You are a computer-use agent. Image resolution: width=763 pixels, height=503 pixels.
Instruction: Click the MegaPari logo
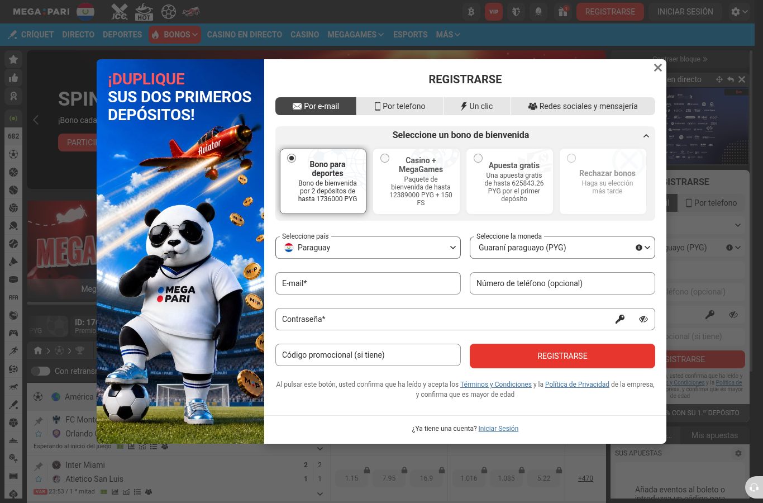[41, 11]
